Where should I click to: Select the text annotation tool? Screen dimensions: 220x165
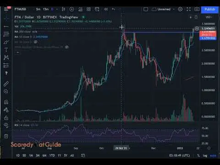coord(6,50)
